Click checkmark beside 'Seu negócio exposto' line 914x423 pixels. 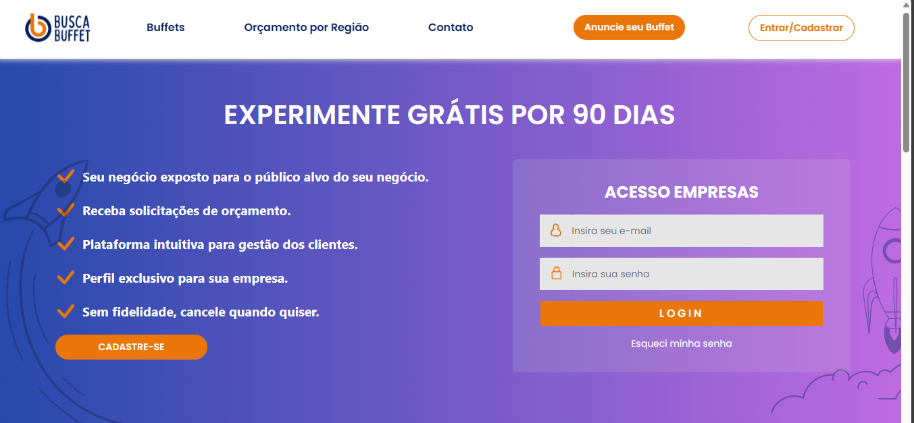click(x=66, y=177)
